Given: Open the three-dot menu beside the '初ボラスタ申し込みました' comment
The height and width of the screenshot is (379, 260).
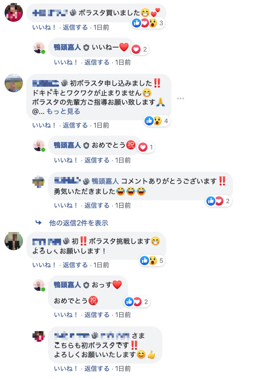Looking at the screenshot, I should point(180,98).
